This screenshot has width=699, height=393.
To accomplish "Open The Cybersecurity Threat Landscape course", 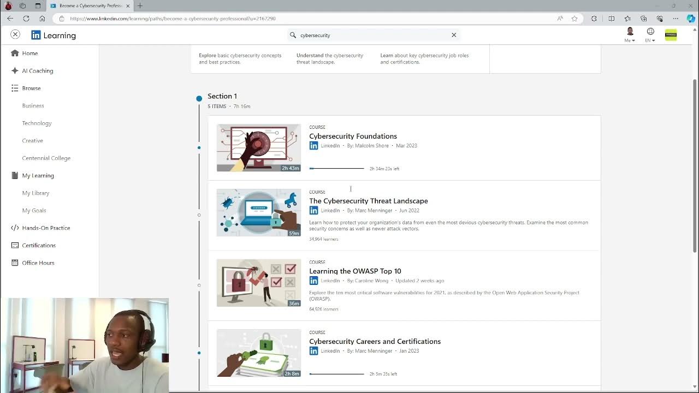I will (x=369, y=201).
